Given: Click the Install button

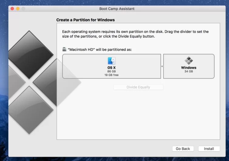Looking at the screenshot, I should coord(209,149).
